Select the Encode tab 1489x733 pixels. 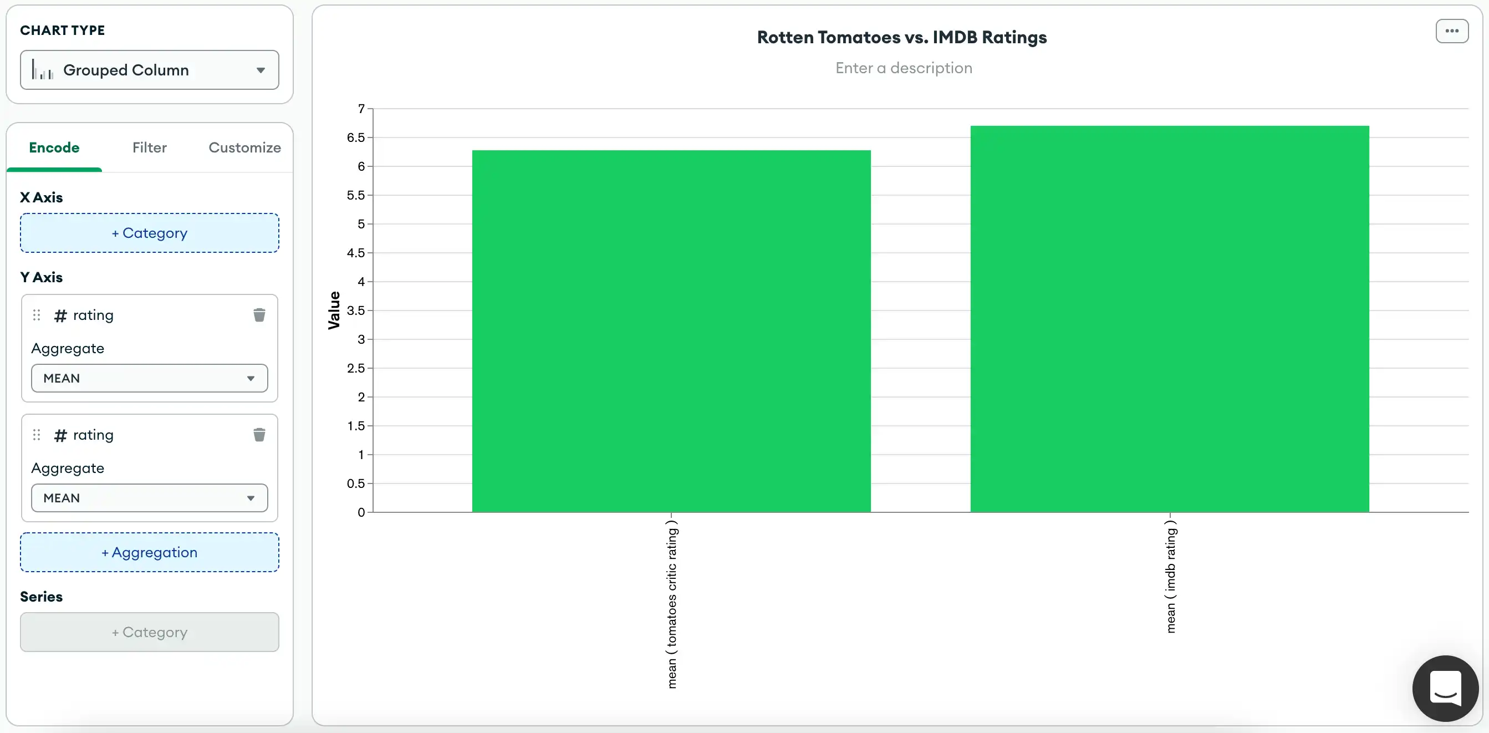click(53, 147)
